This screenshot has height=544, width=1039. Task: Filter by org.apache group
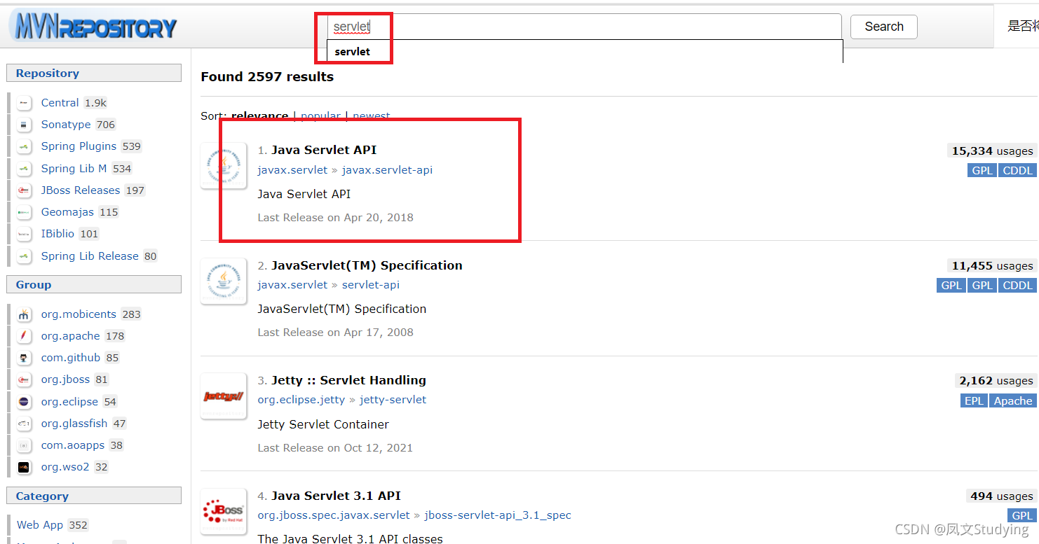tap(70, 336)
